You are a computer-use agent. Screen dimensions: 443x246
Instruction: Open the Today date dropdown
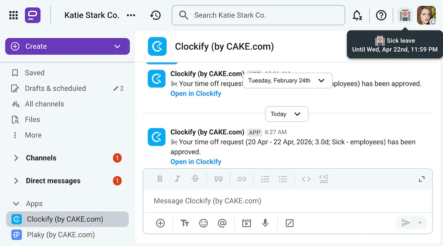pyautogui.click(x=286, y=114)
